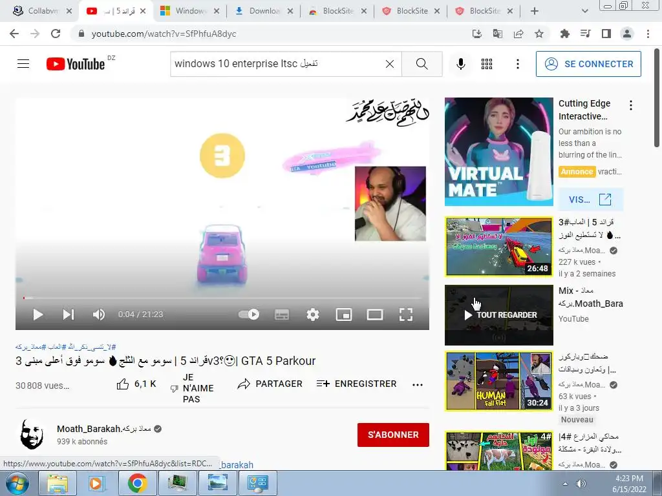Open the Human Fall Flat 30:24 video

[x=498, y=381]
